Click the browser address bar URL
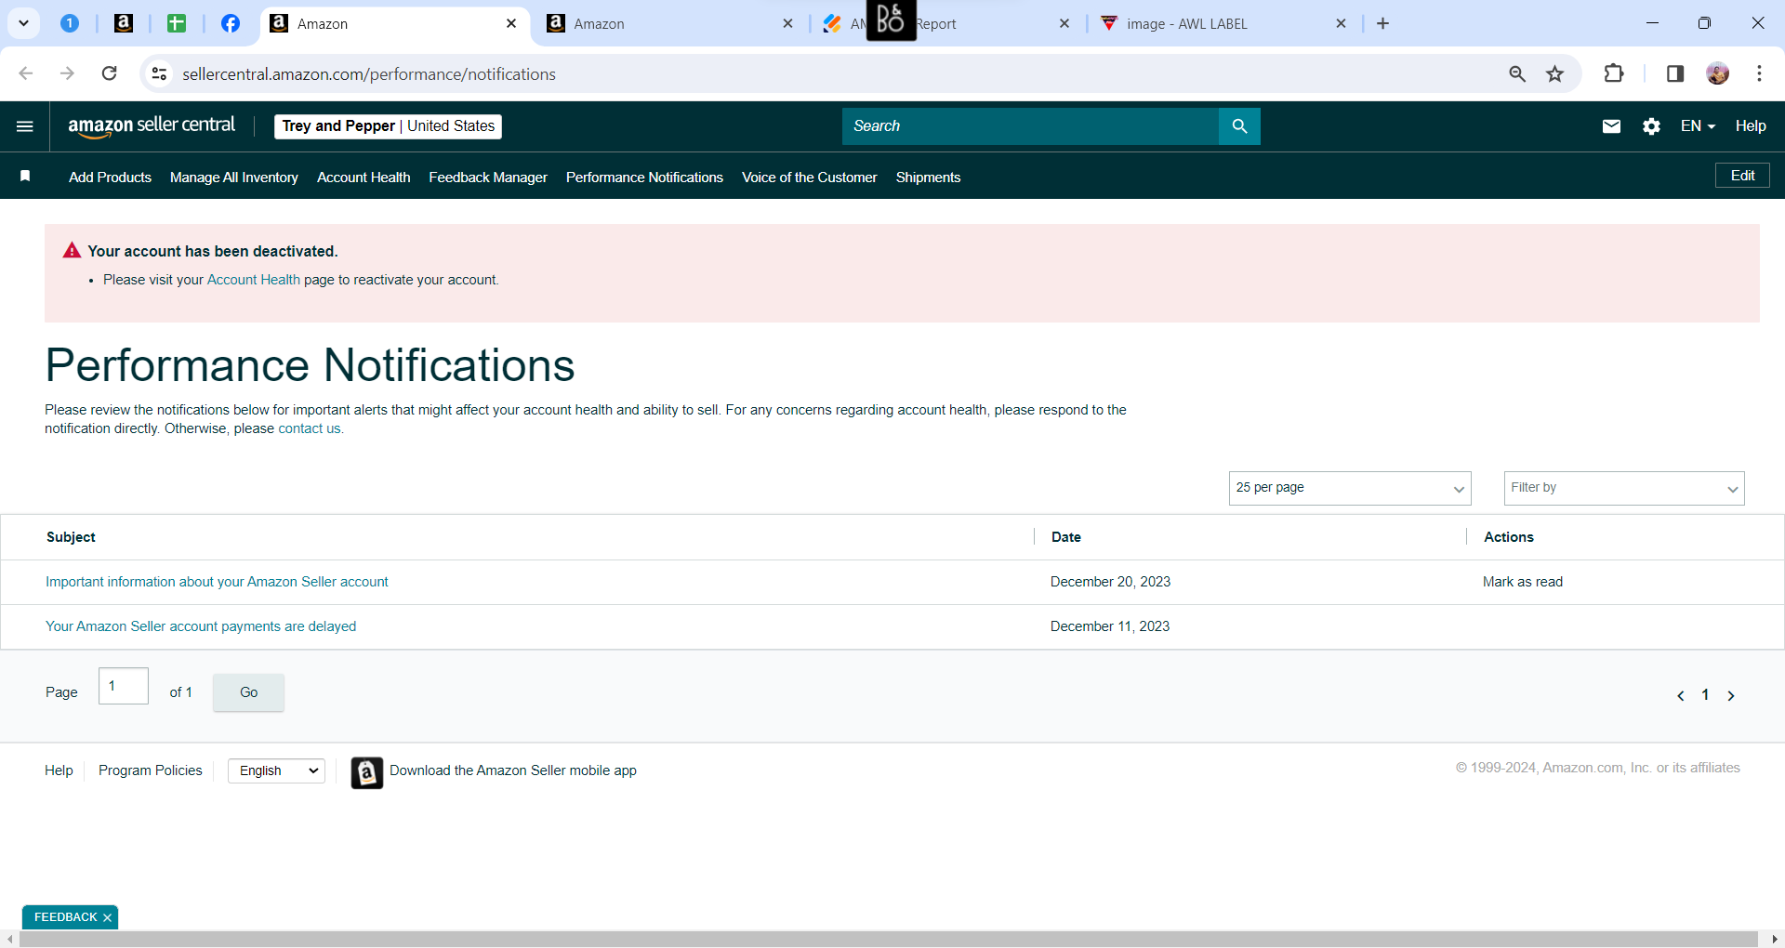1785x948 pixels. click(x=369, y=74)
